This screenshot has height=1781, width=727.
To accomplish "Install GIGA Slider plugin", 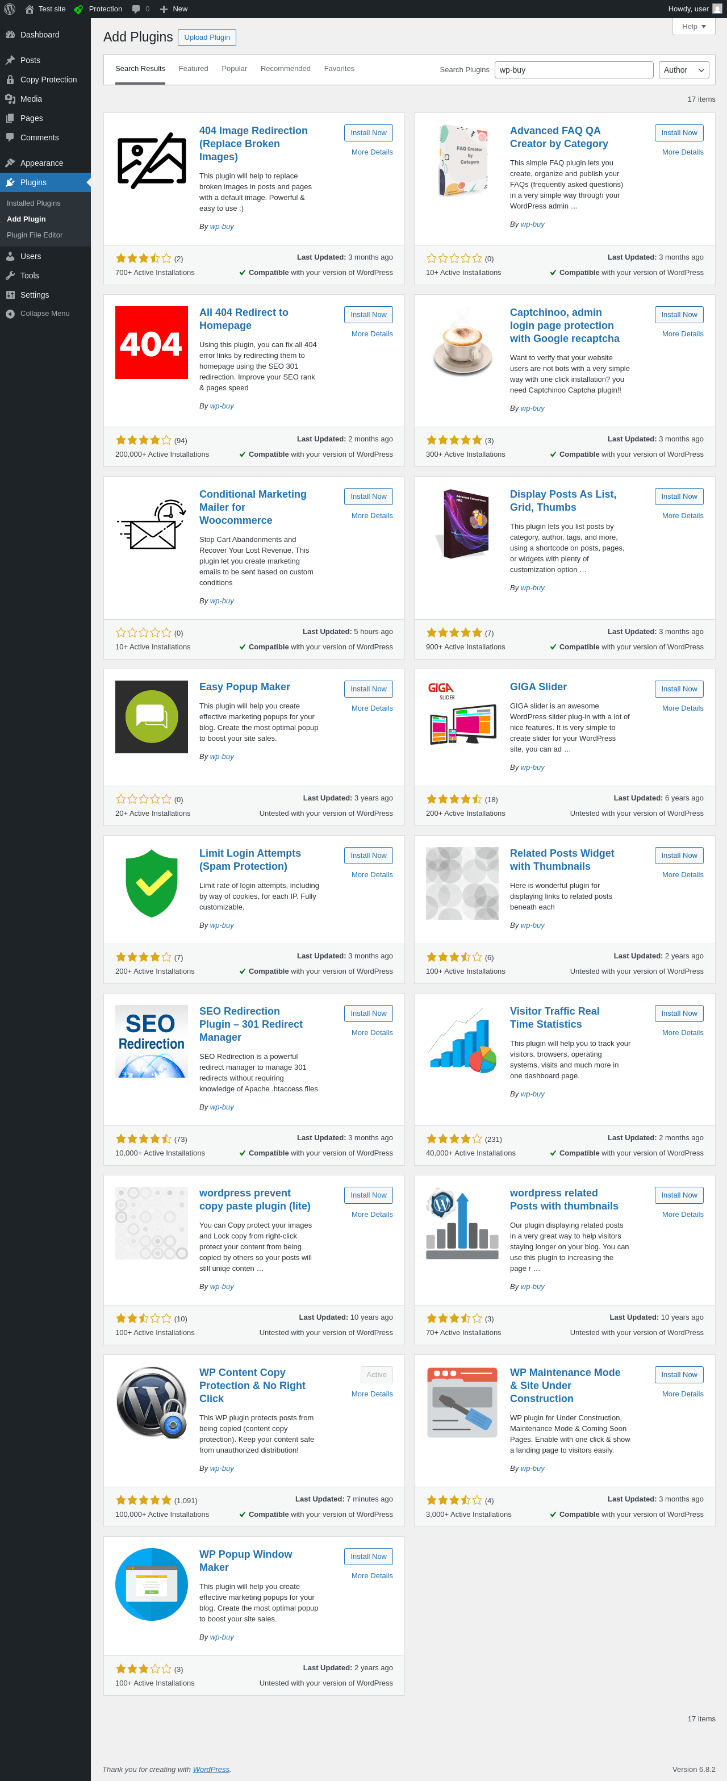I will click(679, 689).
